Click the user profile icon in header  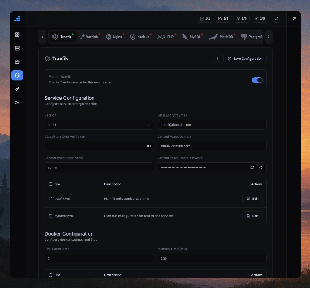[x=276, y=18]
